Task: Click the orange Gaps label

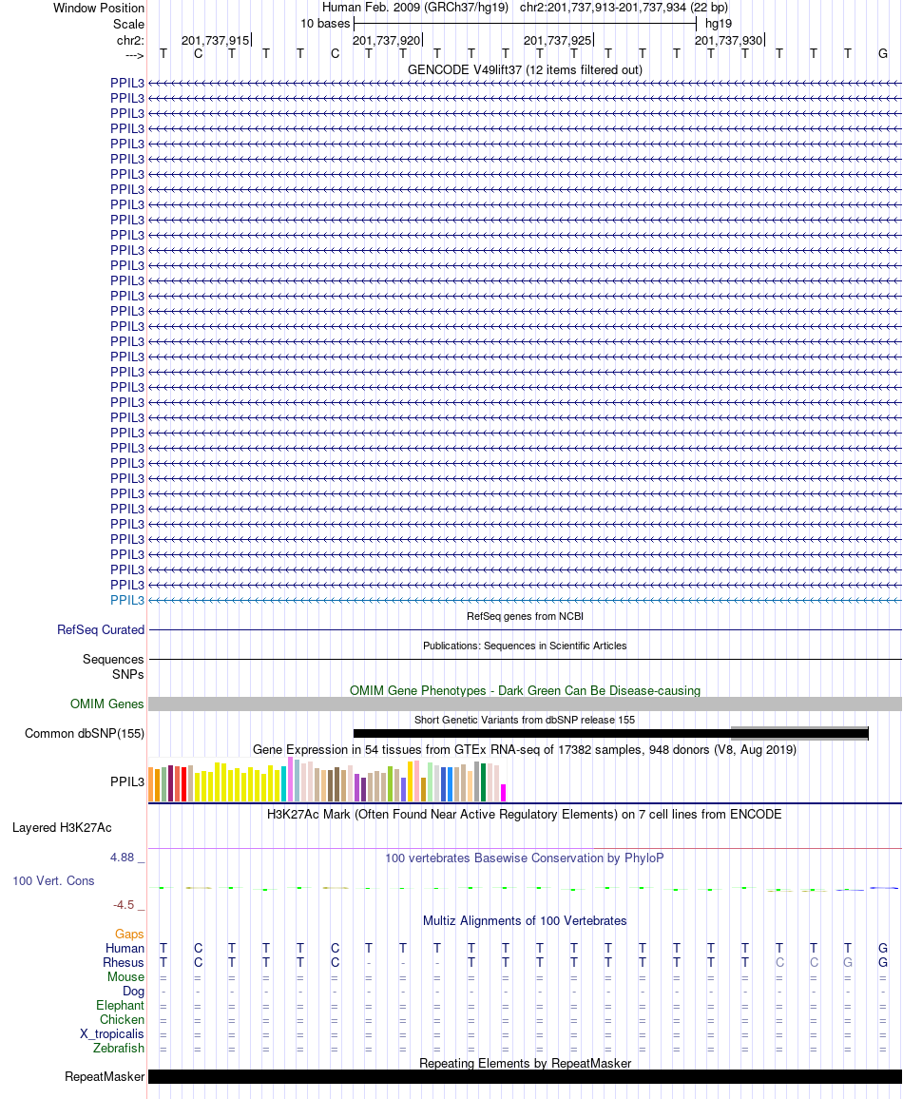Action: pos(129,935)
